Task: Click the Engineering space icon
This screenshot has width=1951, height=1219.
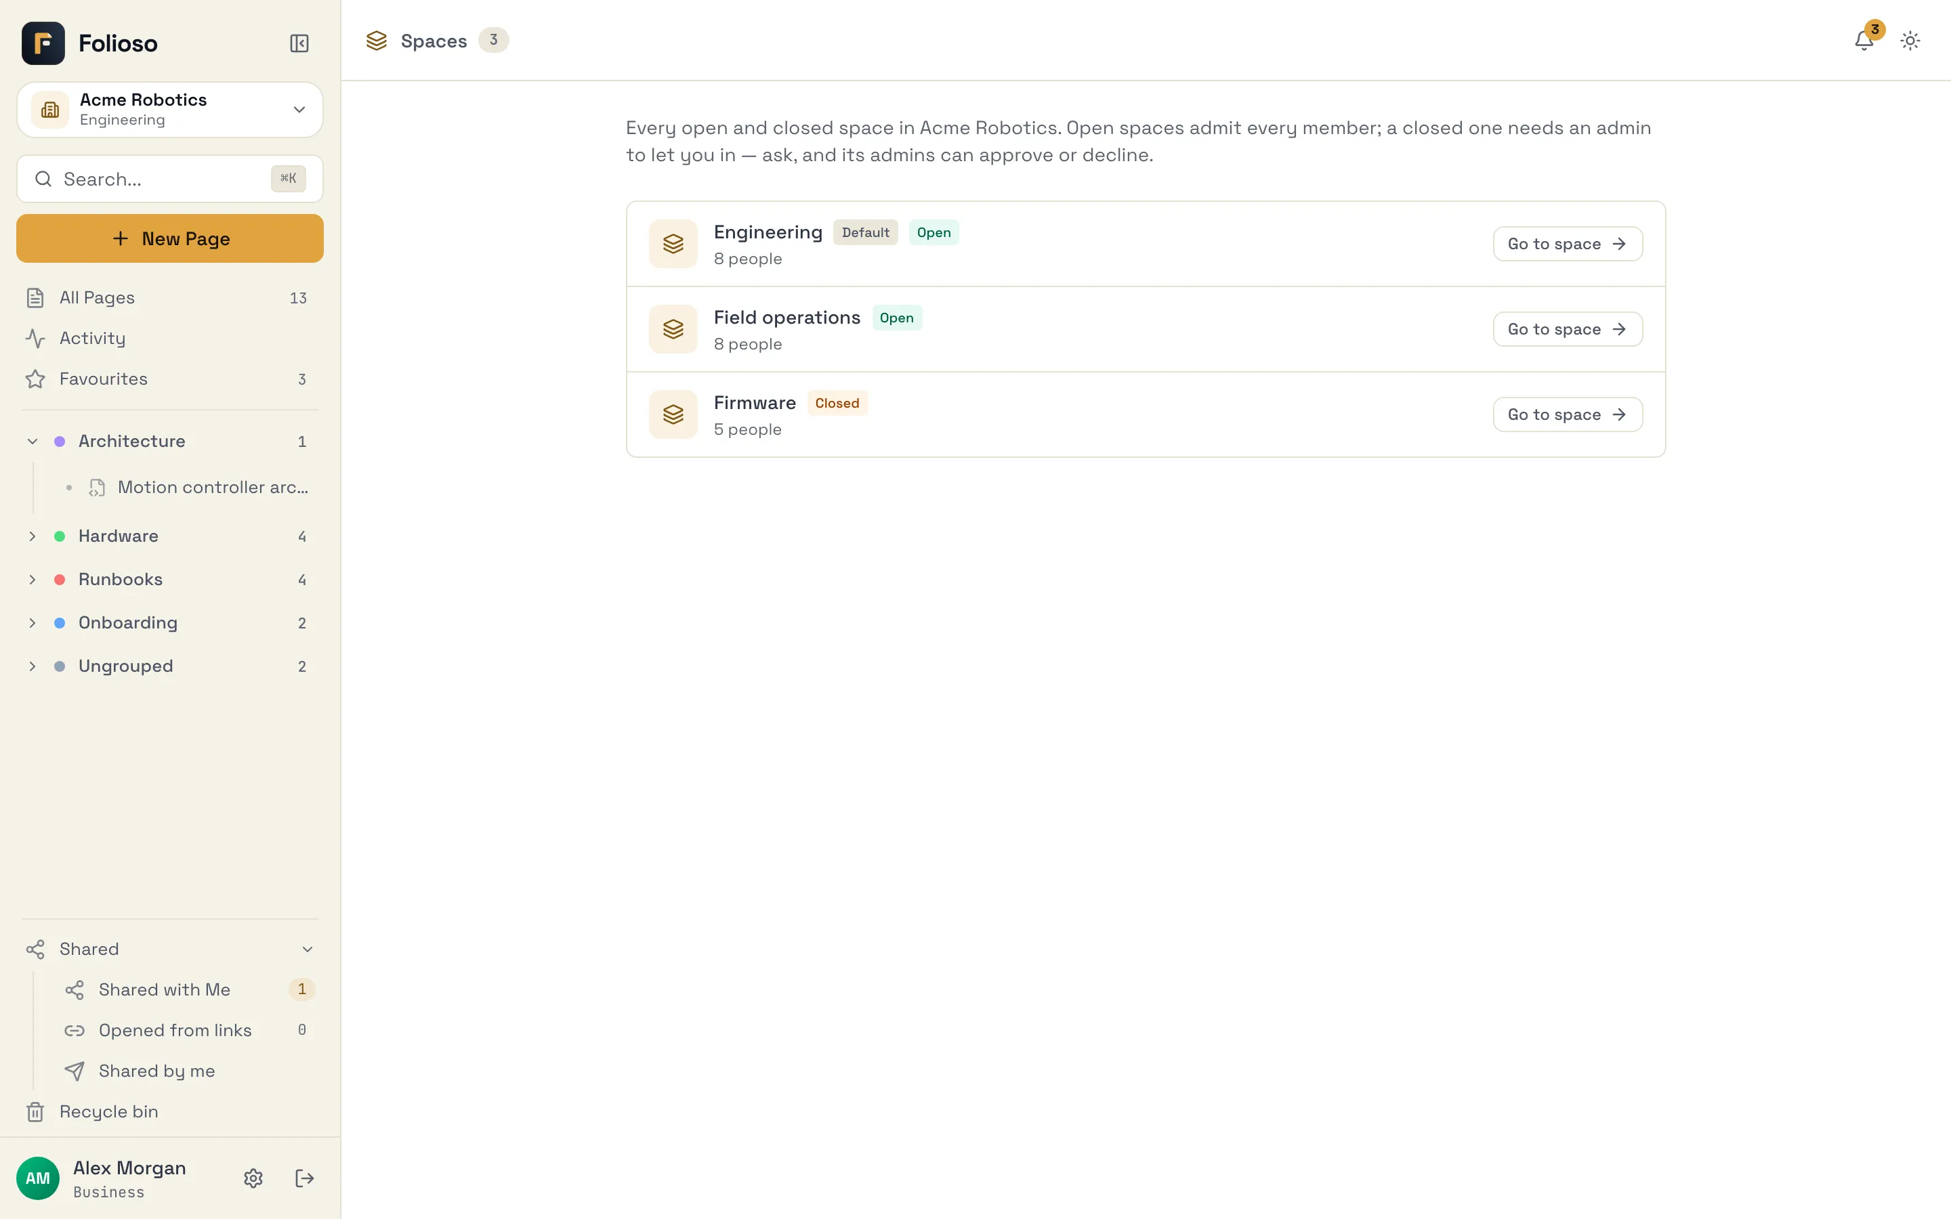Action: tap(673, 244)
